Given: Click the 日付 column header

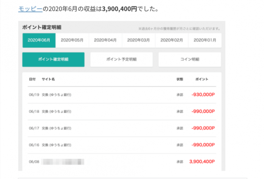Looking at the screenshot, I should coord(32,79).
